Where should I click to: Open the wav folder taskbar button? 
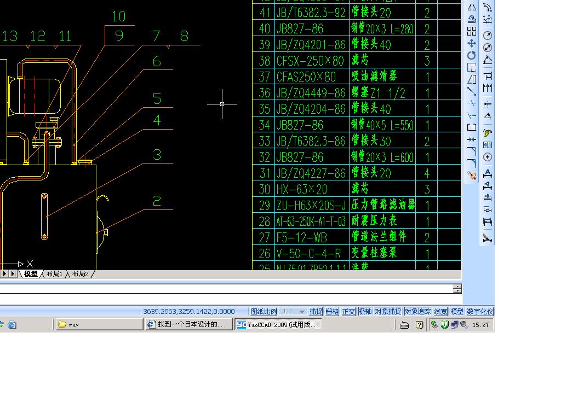(x=99, y=324)
